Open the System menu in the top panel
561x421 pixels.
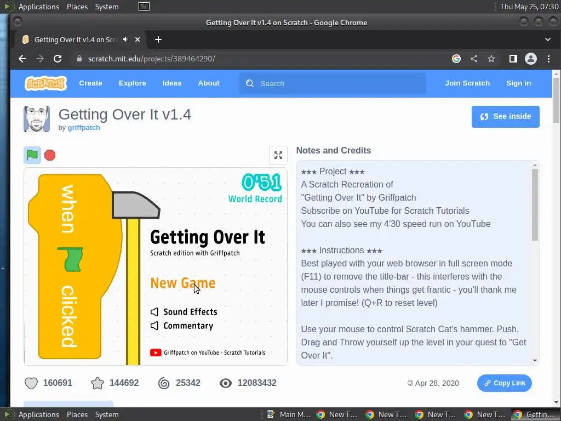[107, 7]
